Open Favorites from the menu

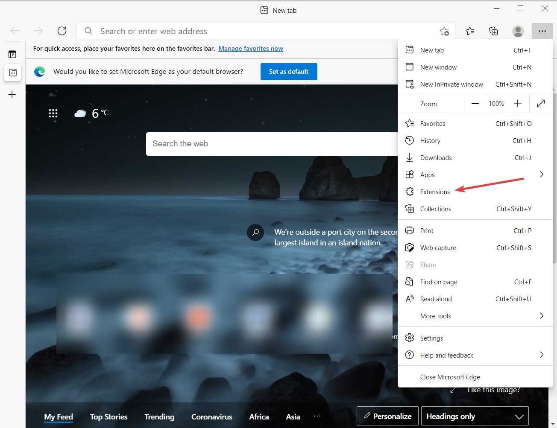[x=475, y=123]
